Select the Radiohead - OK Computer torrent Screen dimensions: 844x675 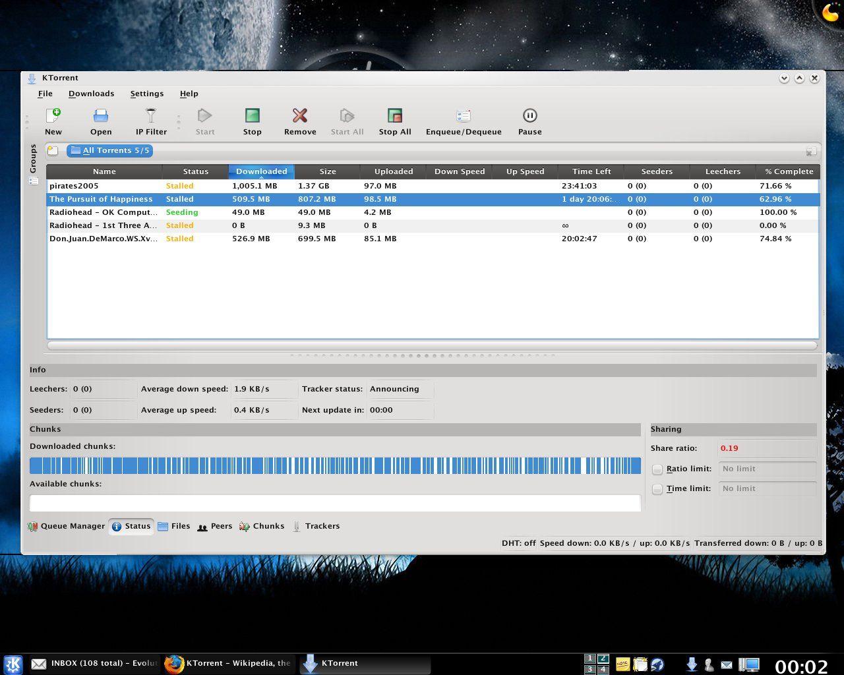(433, 212)
